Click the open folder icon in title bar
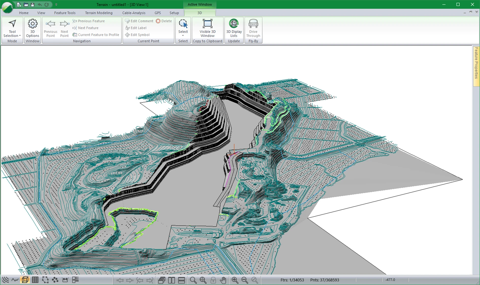480x285 pixels. point(26,5)
